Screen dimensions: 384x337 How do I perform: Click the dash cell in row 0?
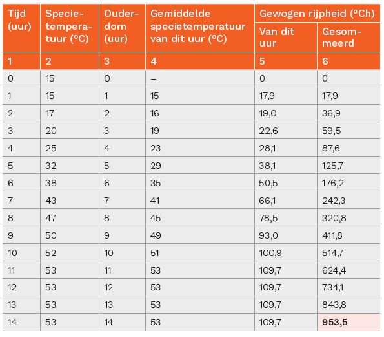(x=200, y=78)
